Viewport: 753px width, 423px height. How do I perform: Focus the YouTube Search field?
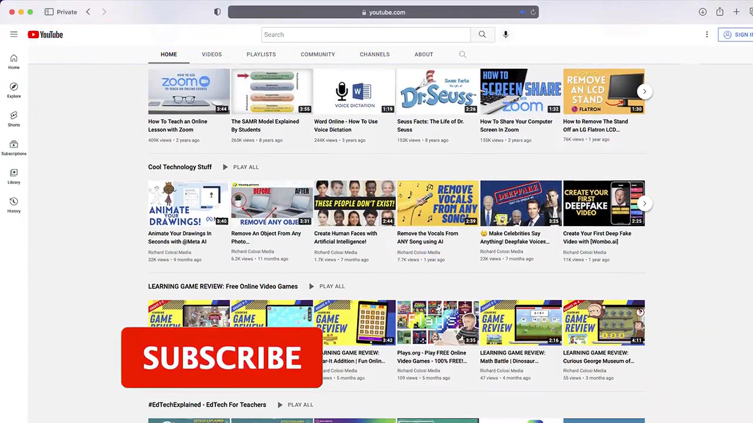pyautogui.click(x=366, y=34)
